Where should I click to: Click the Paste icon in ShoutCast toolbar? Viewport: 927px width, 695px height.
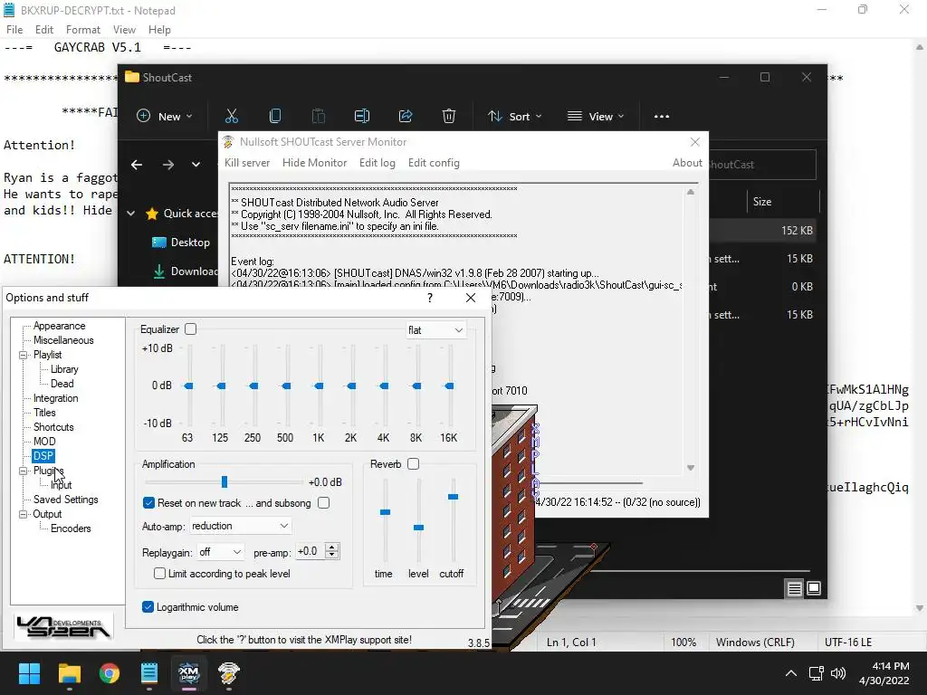click(318, 117)
